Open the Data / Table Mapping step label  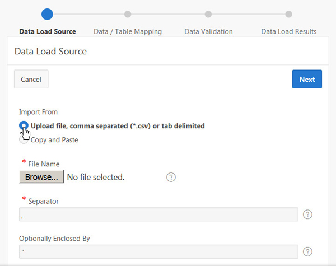pyautogui.click(x=128, y=31)
